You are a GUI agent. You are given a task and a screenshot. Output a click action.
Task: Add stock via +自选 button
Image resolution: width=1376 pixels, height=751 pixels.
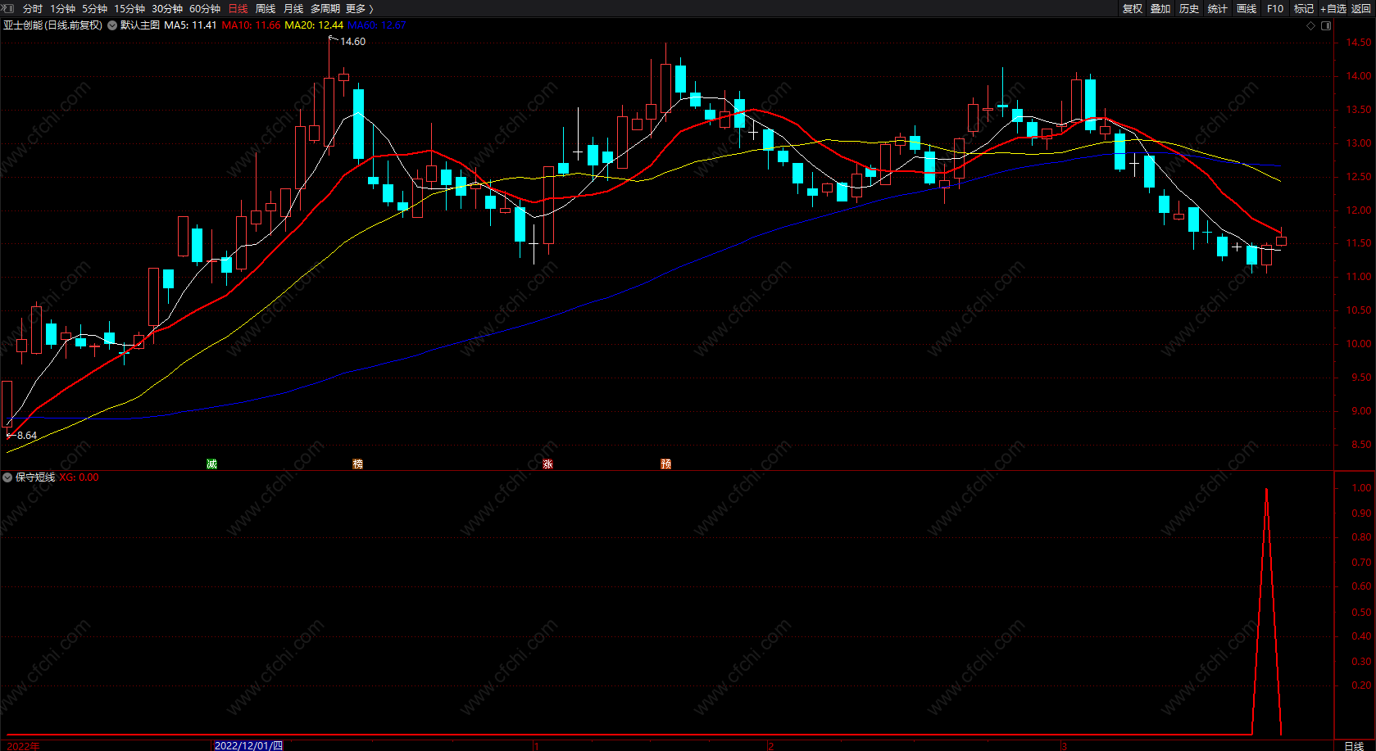pos(1333,8)
